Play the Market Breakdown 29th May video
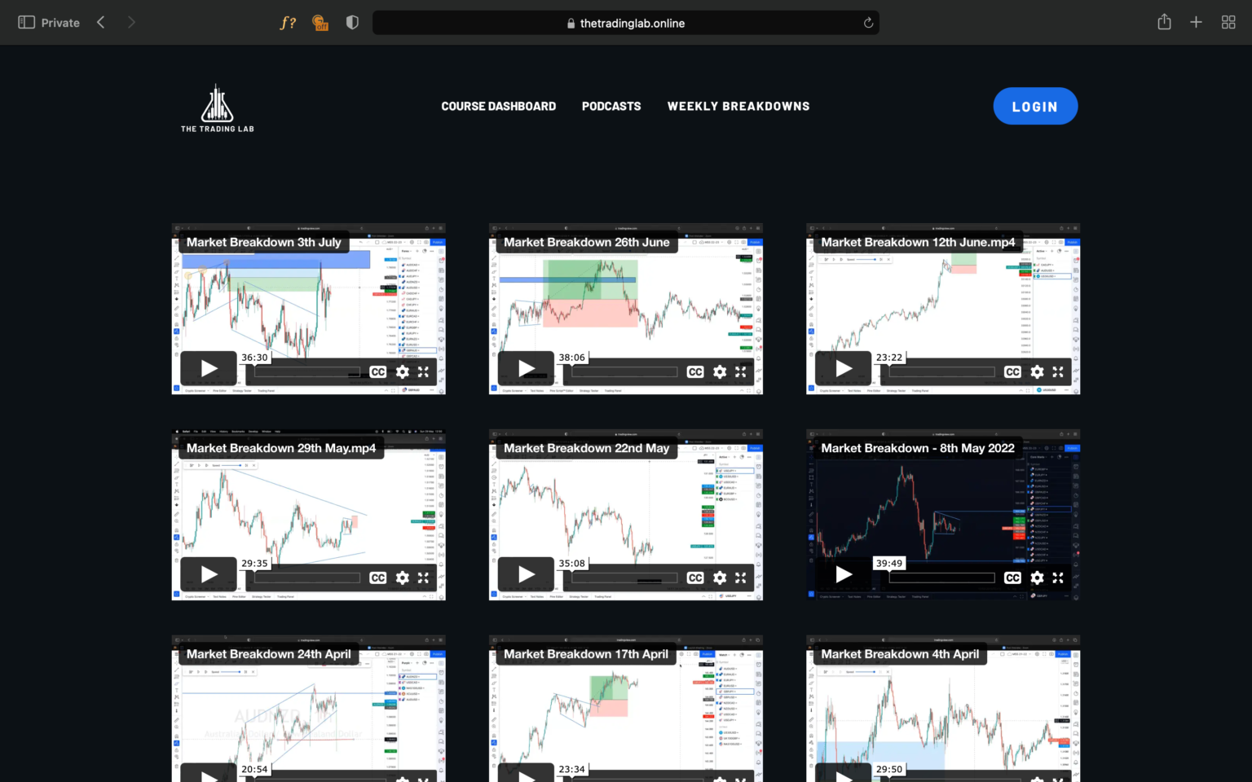This screenshot has height=782, width=1252. (x=208, y=573)
